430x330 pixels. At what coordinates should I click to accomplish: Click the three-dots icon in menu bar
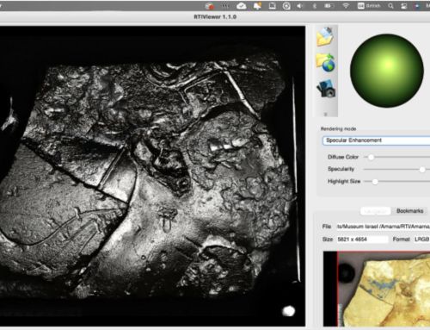tap(225, 6)
